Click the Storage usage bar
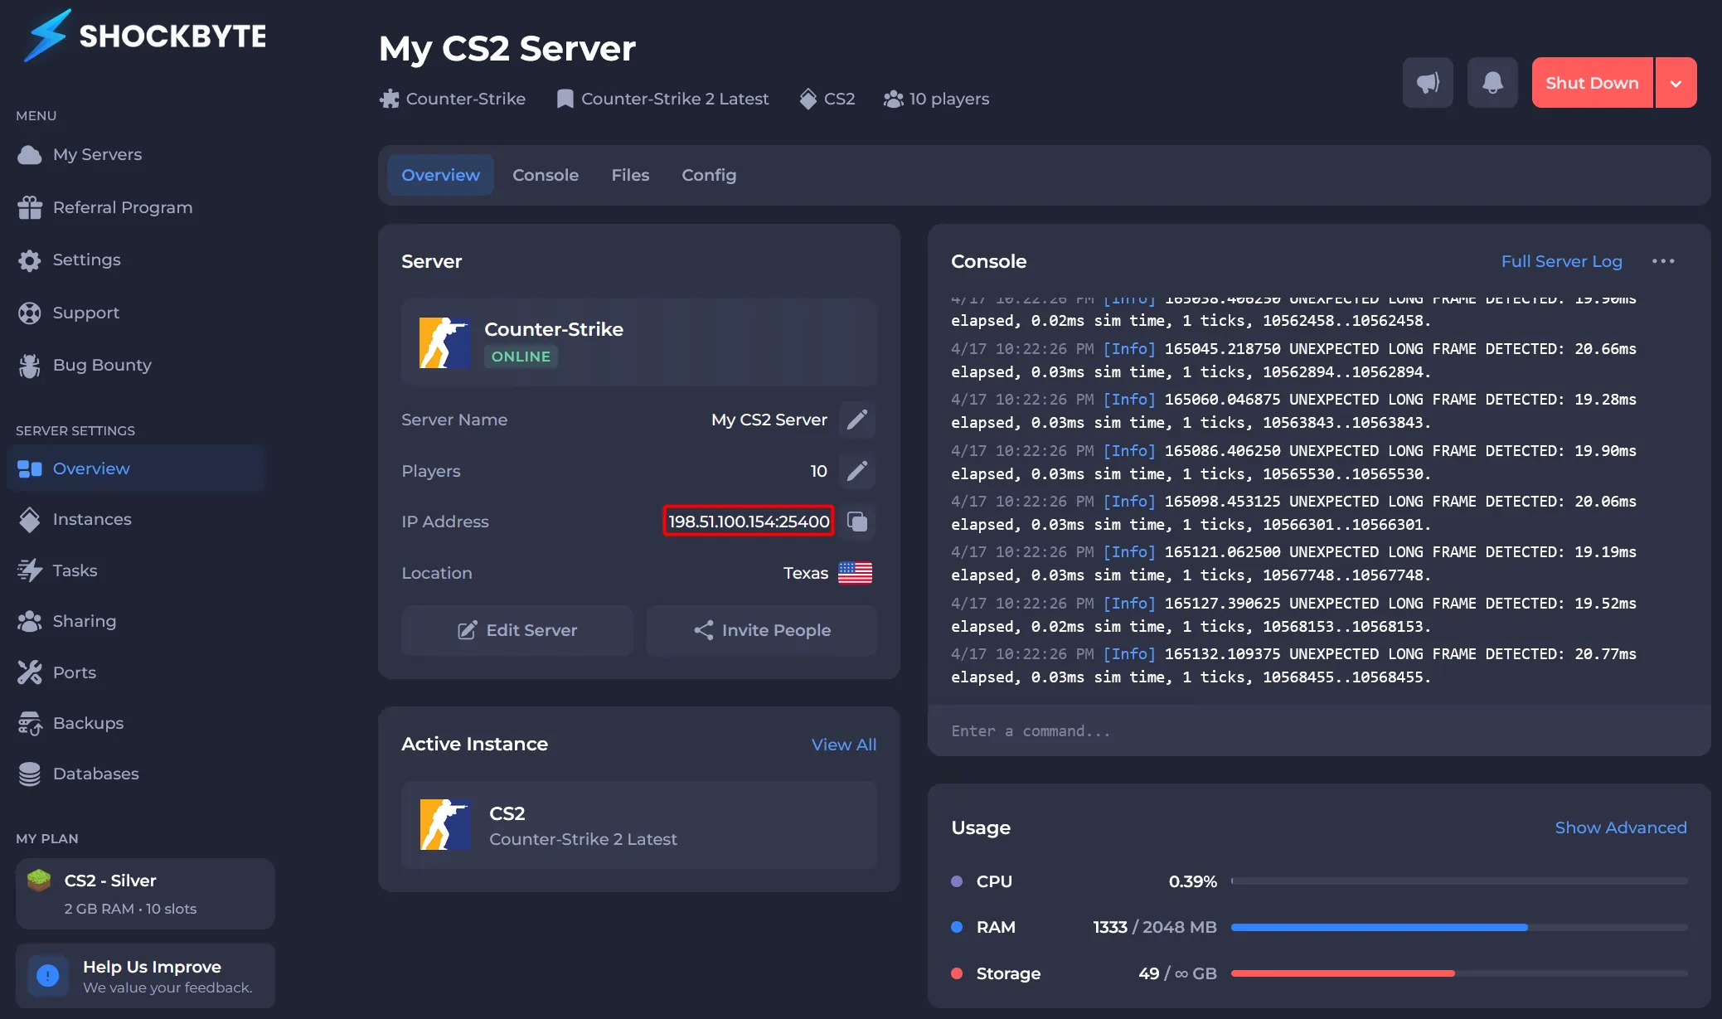The height and width of the screenshot is (1019, 1722). (x=1459, y=973)
